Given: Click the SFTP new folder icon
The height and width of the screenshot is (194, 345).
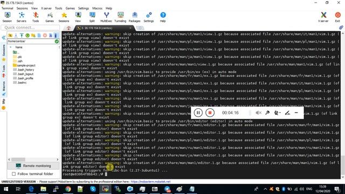Looking at the screenshot, I should click(x=33, y=35).
